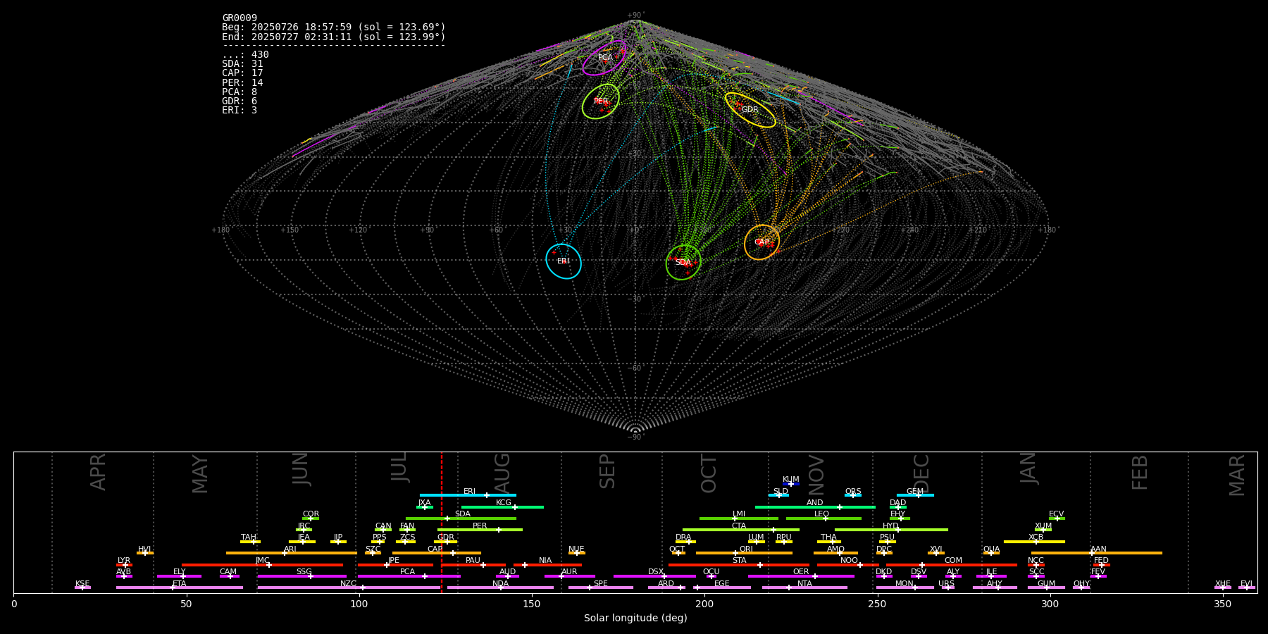Click the QUA shower label in timeline
The width and height of the screenshot is (1268, 634).
pos(992,549)
